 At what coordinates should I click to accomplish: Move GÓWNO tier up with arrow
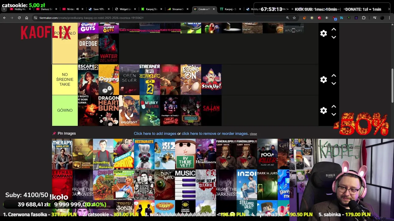334,107
